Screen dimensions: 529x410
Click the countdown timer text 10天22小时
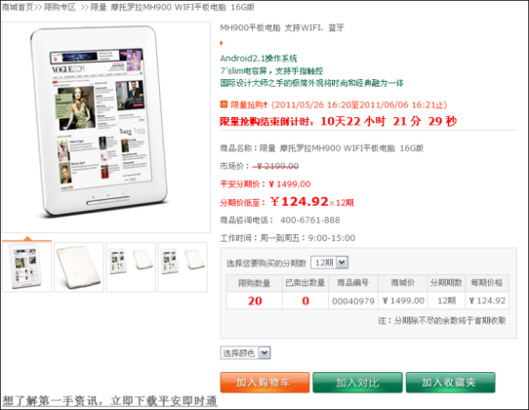tap(352, 121)
